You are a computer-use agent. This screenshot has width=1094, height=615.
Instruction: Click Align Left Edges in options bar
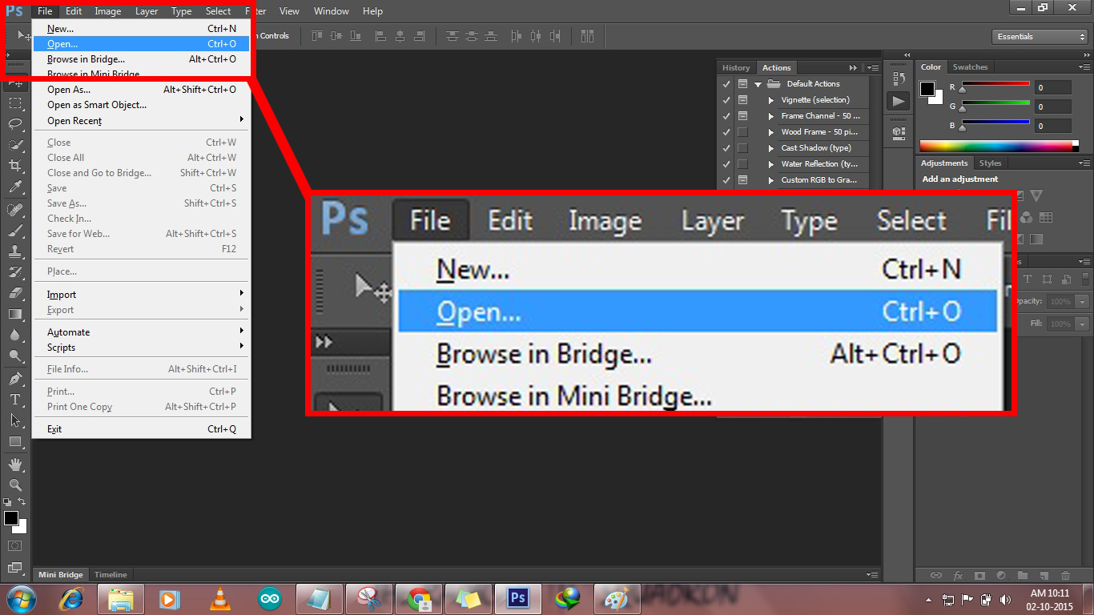pyautogui.click(x=380, y=36)
